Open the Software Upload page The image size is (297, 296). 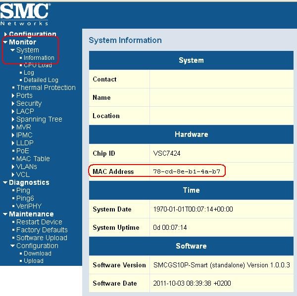coord(42,238)
